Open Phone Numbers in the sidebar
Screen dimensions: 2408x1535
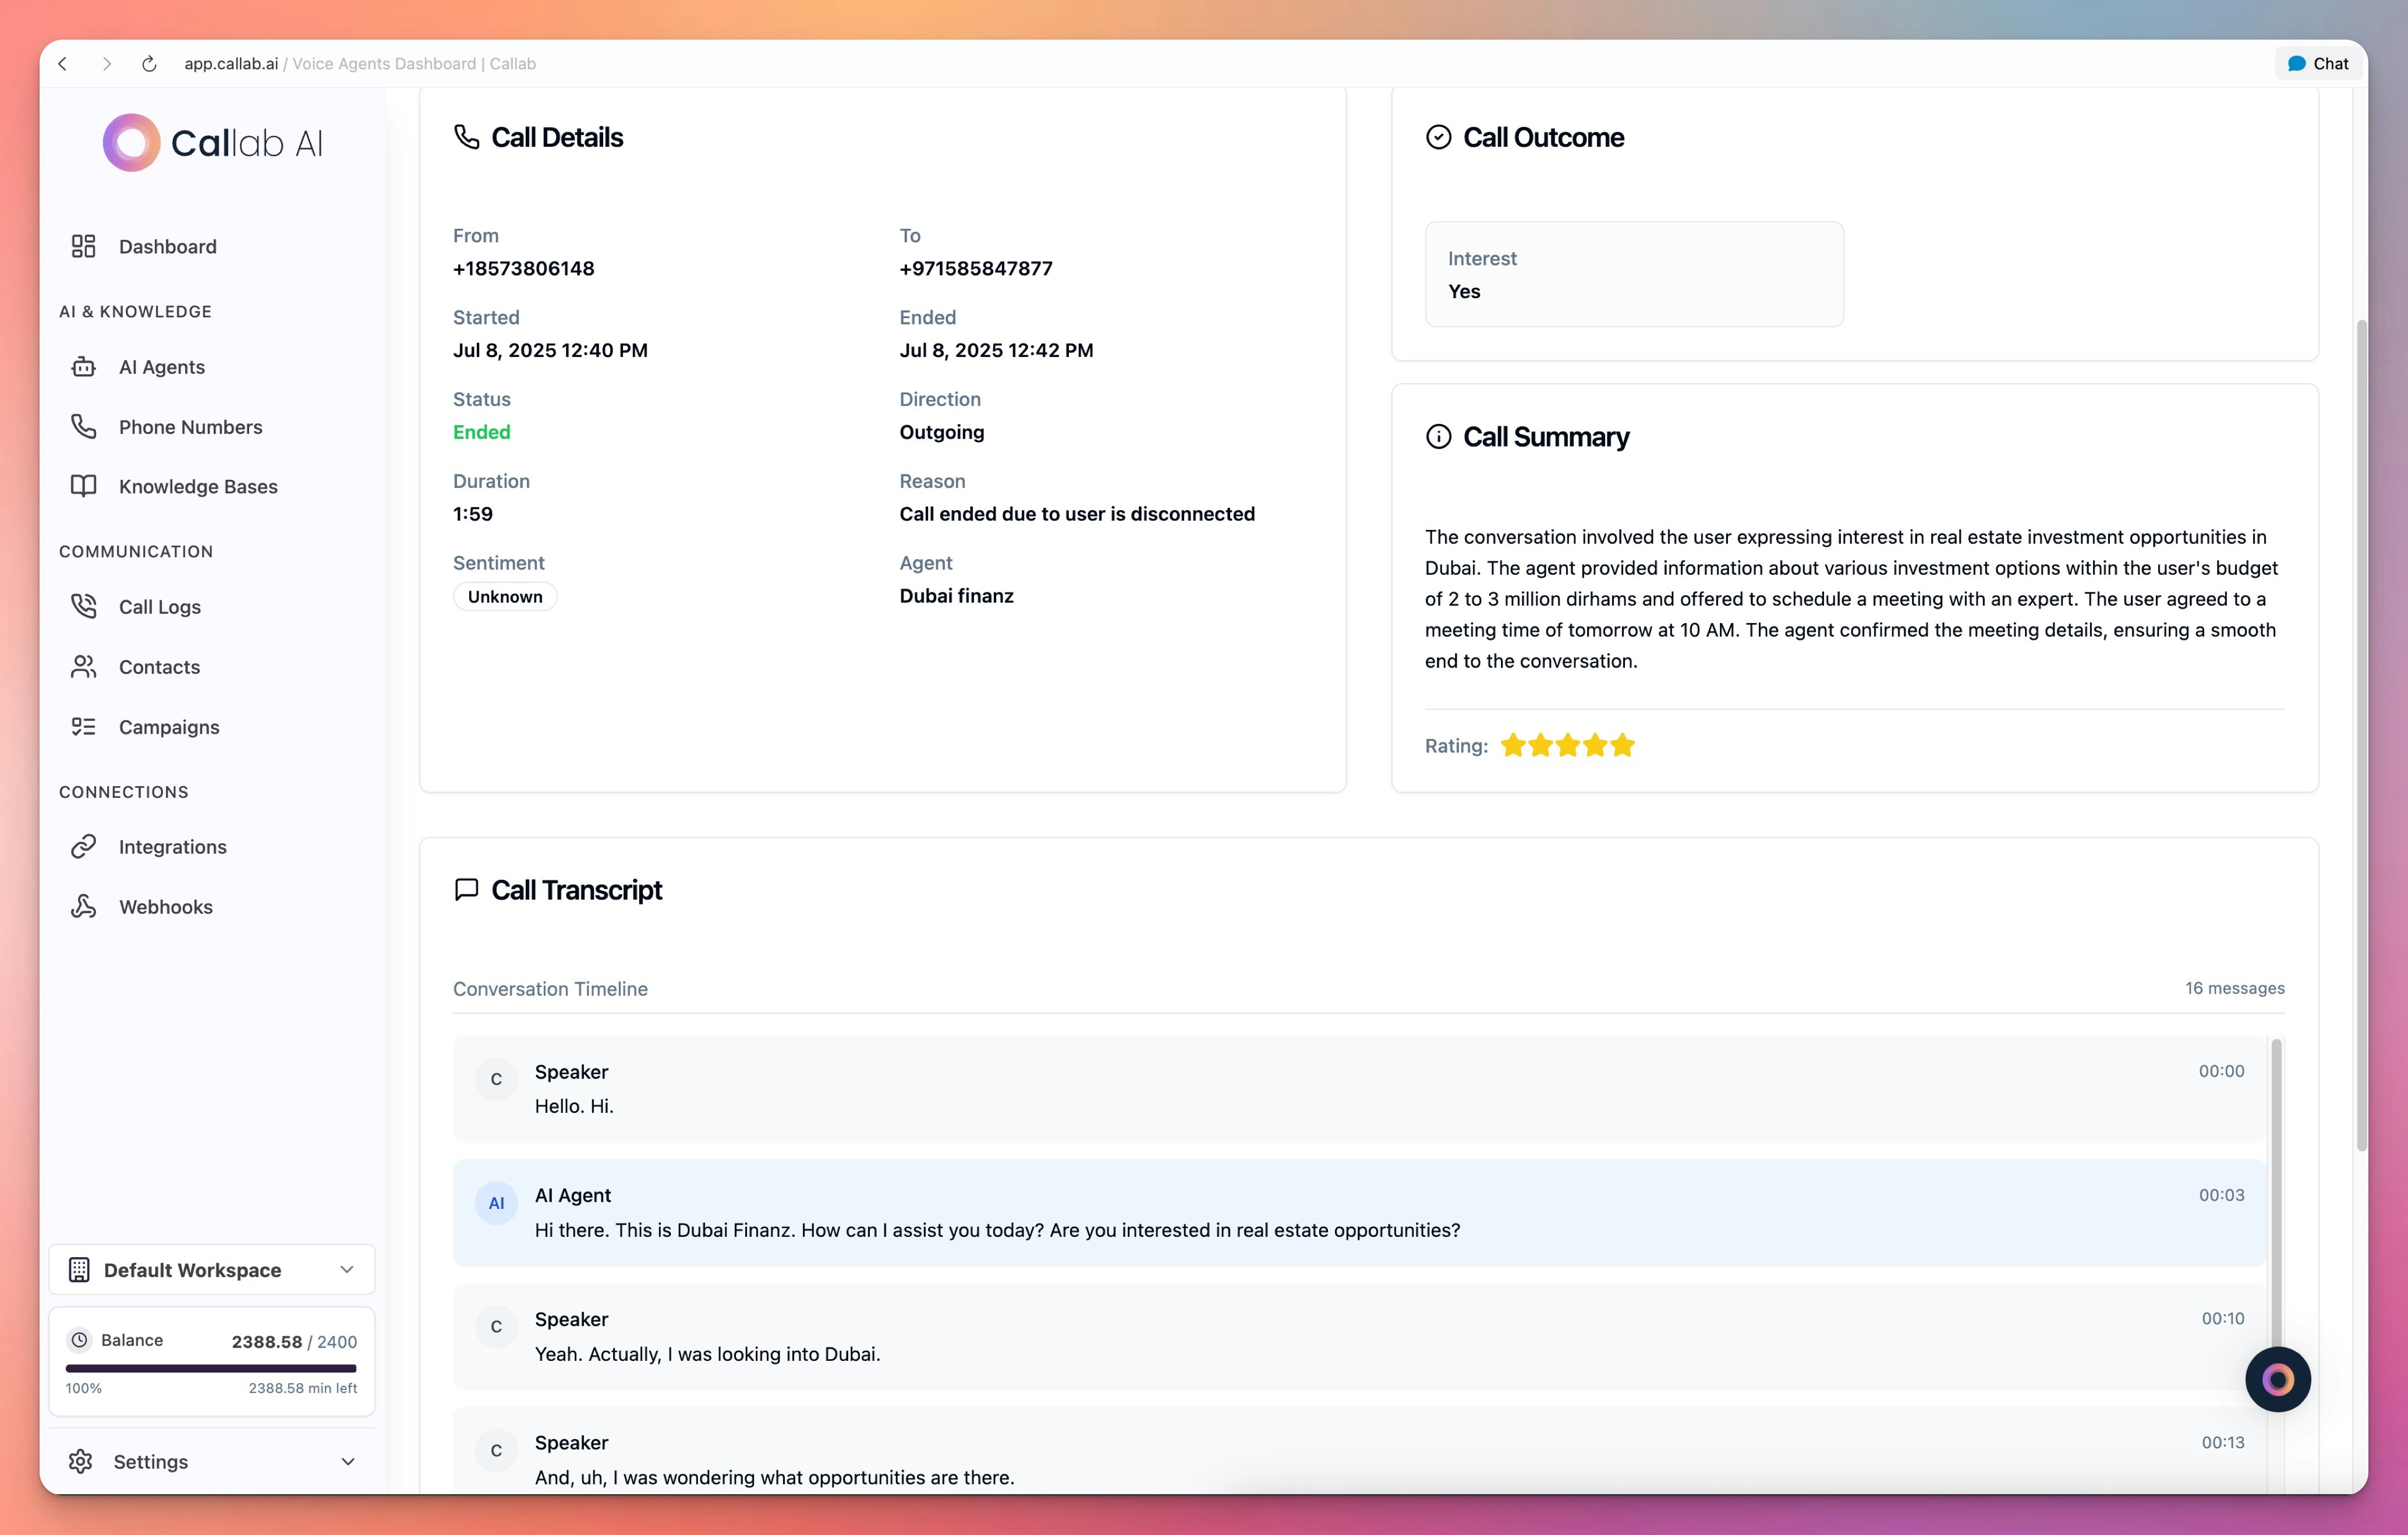pyautogui.click(x=212, y=427)
